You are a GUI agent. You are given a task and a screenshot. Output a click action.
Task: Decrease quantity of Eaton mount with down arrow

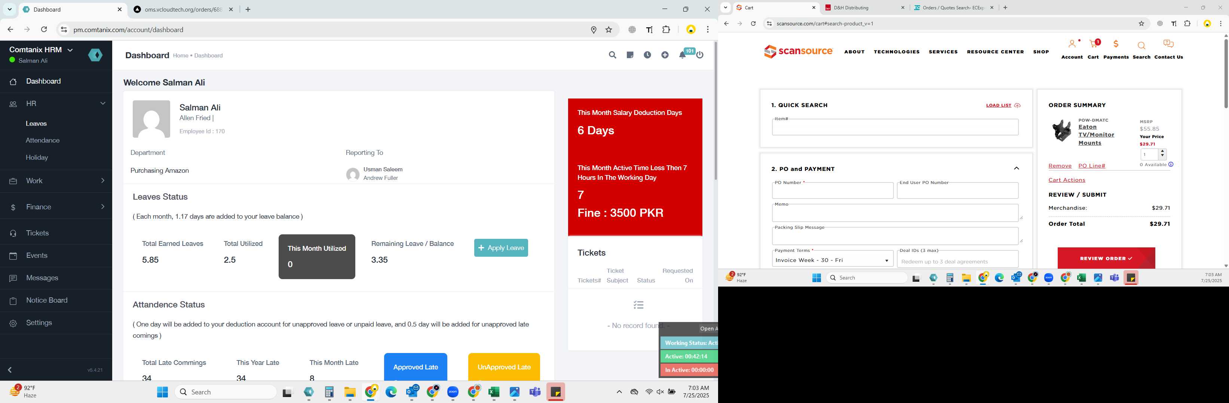[x=1163, y=157]
